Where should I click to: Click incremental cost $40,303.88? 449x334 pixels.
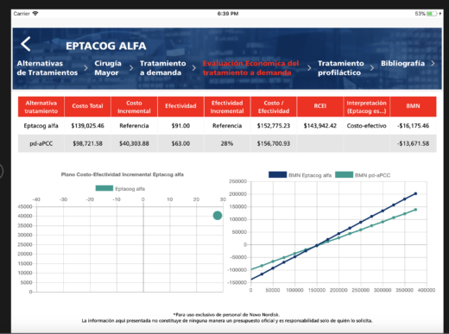pyautogui.click(x=134, y=143)
